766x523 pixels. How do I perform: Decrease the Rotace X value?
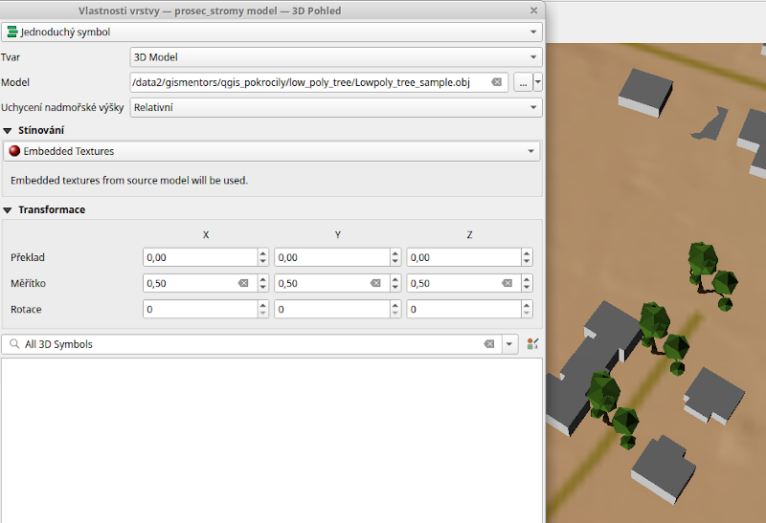tap(263, 314)
